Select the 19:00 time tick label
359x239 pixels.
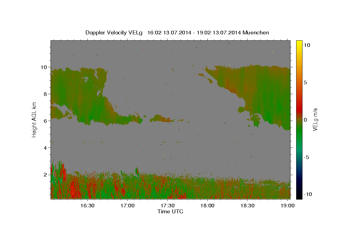(x=287, y=206)
